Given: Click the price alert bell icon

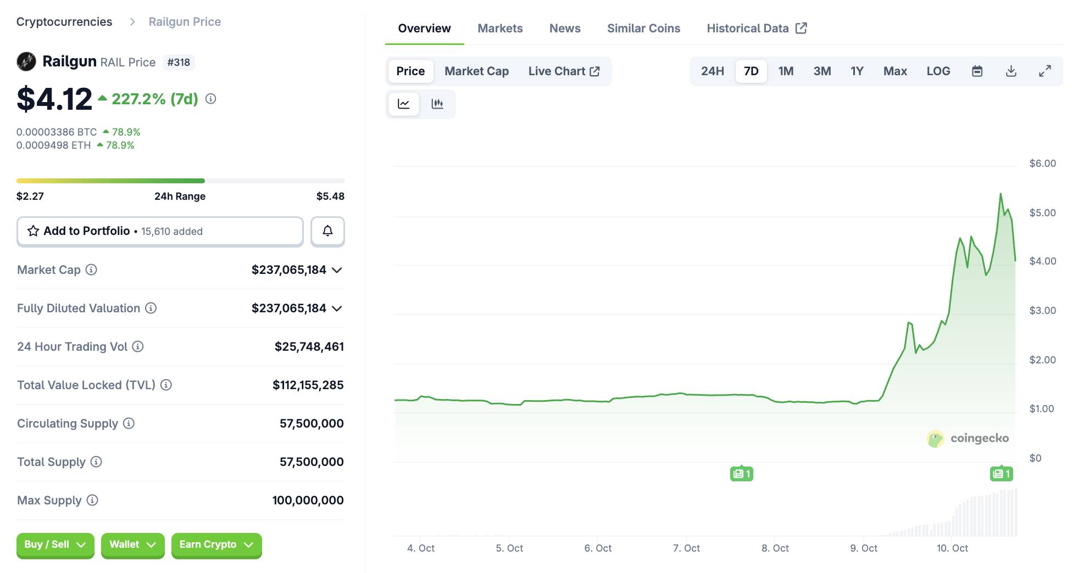Looking at the screenshot, I should pos(327,231).
